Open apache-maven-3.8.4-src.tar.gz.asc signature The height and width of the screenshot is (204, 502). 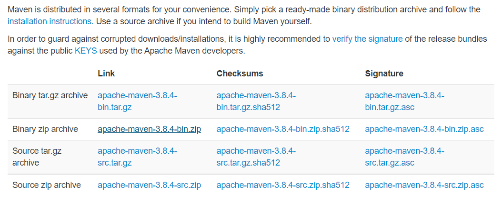[405, 157]
